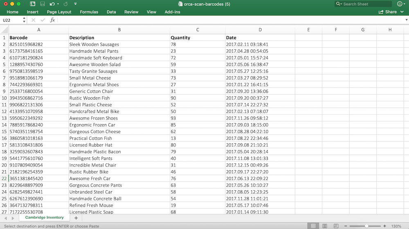Adjust the zoom slider in status bar

click(x=367, y=226)
